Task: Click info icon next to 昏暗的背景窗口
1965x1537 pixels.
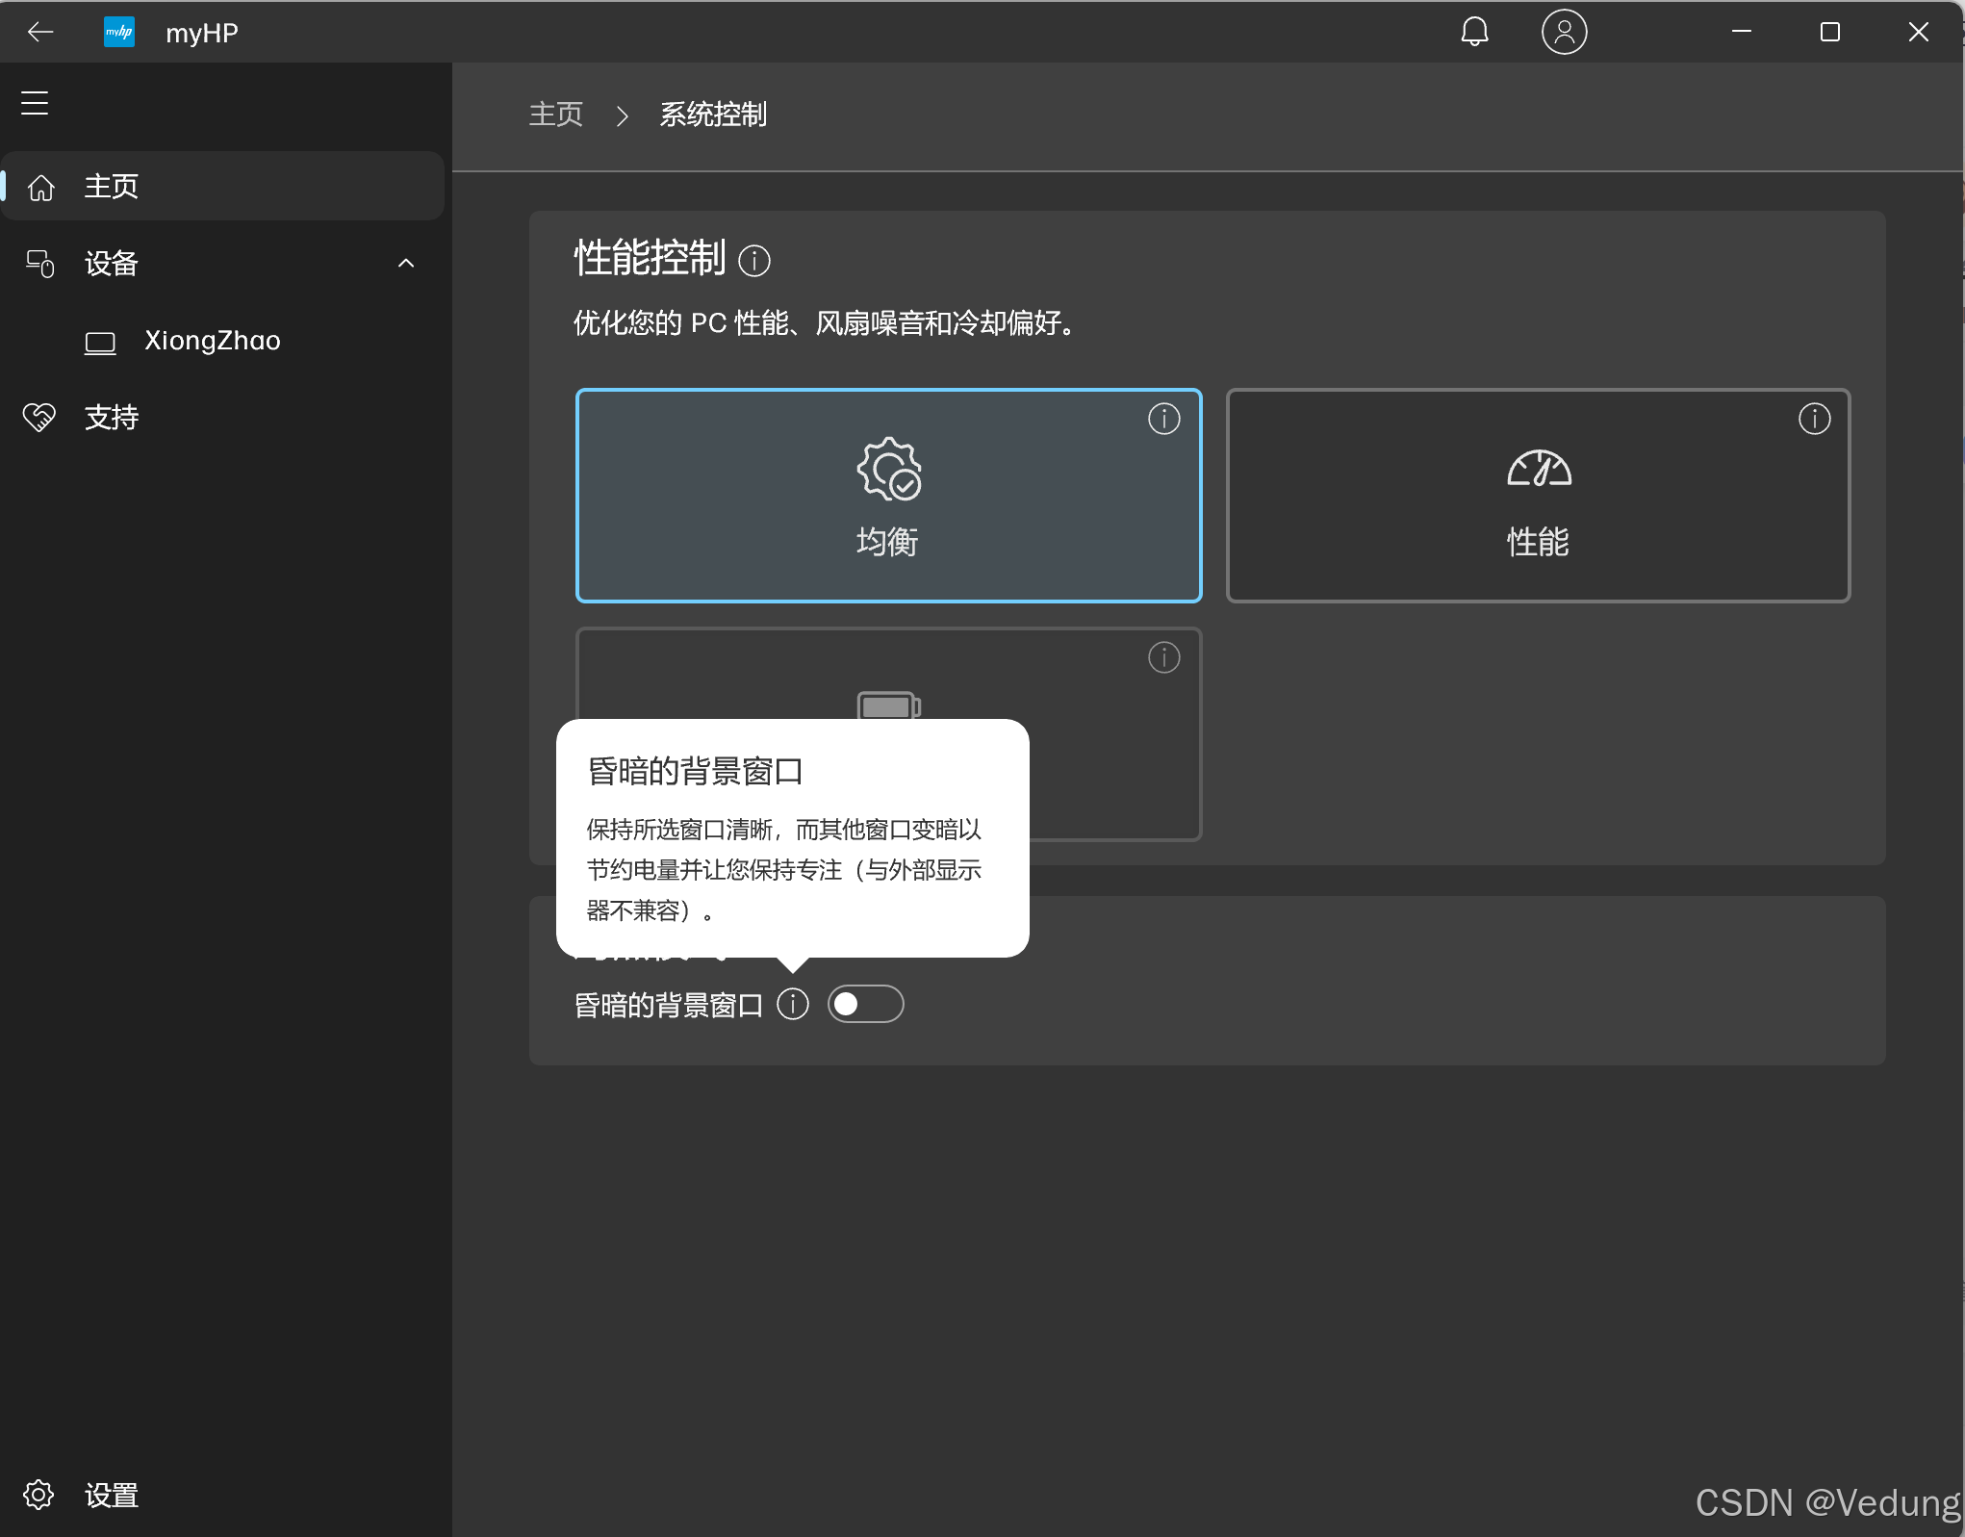Action: (x=793, y=1004)
